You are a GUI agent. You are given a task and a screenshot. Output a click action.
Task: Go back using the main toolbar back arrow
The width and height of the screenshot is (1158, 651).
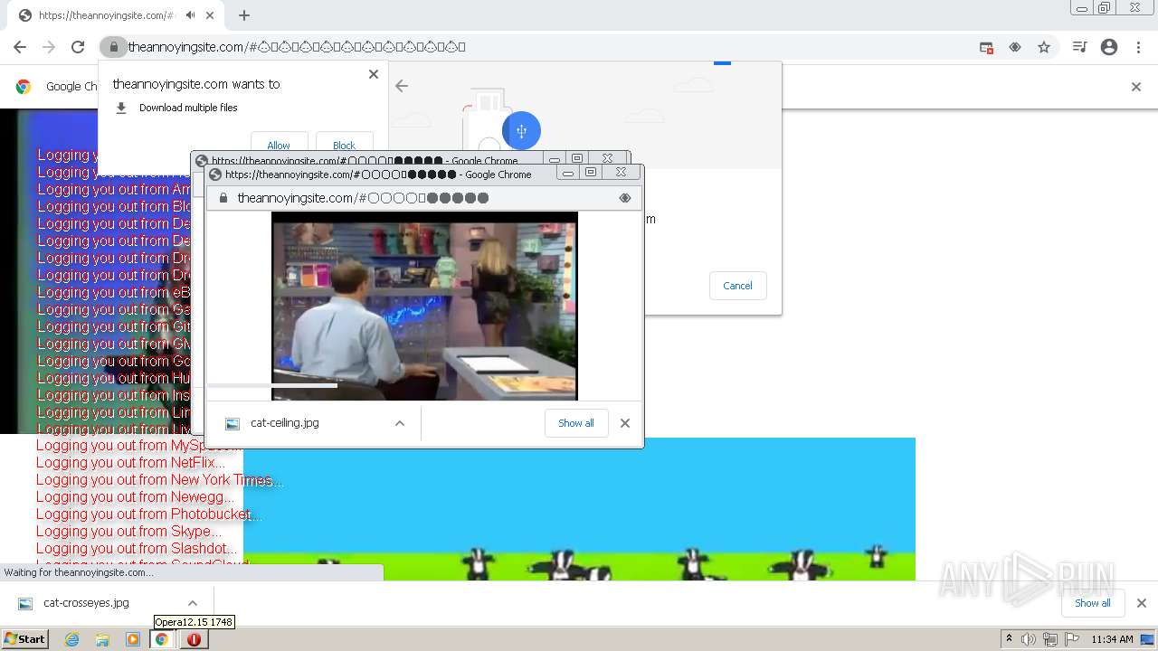click(20, 47)
